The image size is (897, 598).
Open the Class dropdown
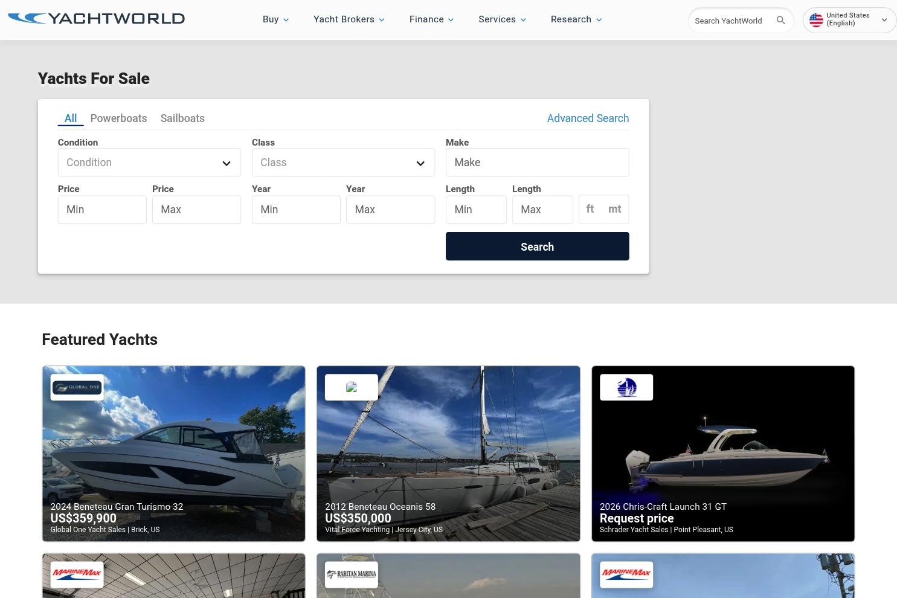tap(343, 162)
